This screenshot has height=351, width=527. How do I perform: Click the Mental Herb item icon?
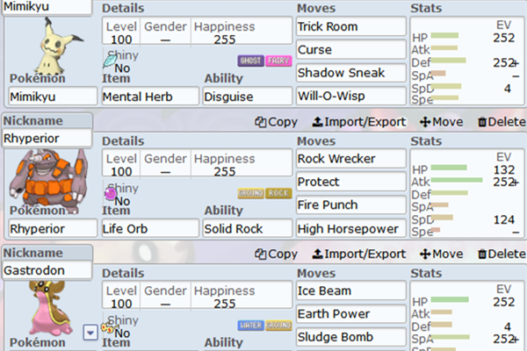point(110,60)
